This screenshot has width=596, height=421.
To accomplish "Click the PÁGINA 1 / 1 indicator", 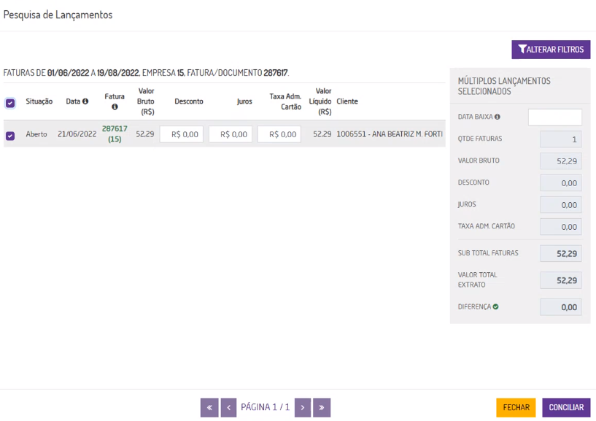I will point(266,407).
